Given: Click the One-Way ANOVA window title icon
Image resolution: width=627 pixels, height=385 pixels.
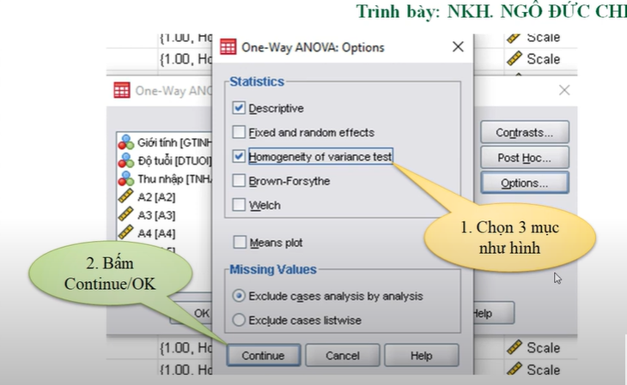Looking at the screenshot, I should 122,90.
